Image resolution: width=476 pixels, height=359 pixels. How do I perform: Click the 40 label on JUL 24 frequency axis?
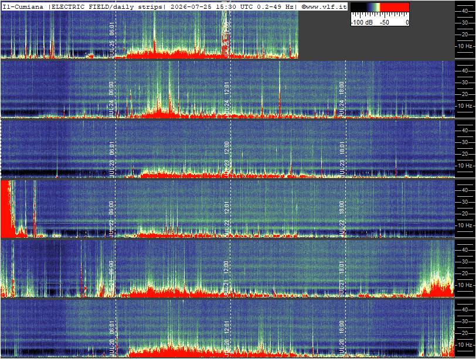pyautogui.click(x=465, y=71)
